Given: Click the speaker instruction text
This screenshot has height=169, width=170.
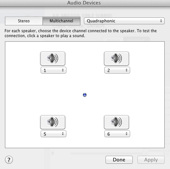Looking at the screenshot, I should (x=80, y=33).
